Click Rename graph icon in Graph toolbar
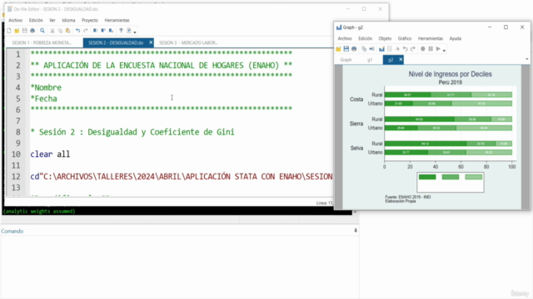The height and width of the screenshot is (299, 533). (x=371, y=49)
